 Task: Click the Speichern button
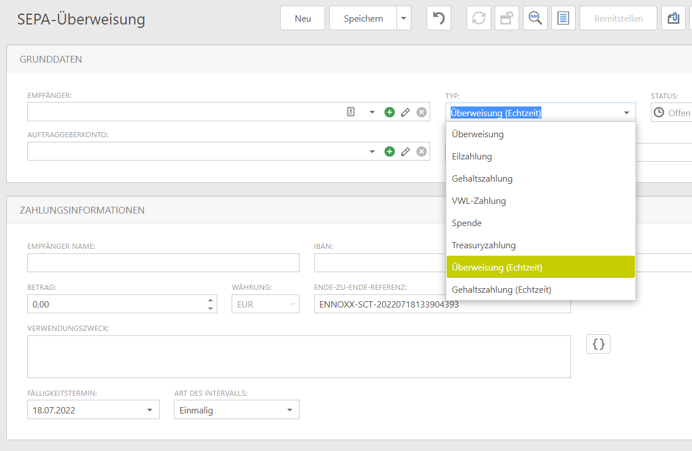tap(363, 18)
